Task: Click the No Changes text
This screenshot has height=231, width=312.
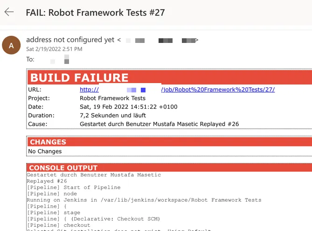Action: pyautogui.click(x=45, y=151)
